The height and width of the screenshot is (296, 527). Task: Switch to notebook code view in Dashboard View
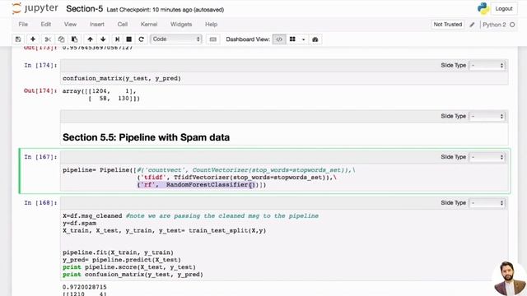[x=279, y=39]
